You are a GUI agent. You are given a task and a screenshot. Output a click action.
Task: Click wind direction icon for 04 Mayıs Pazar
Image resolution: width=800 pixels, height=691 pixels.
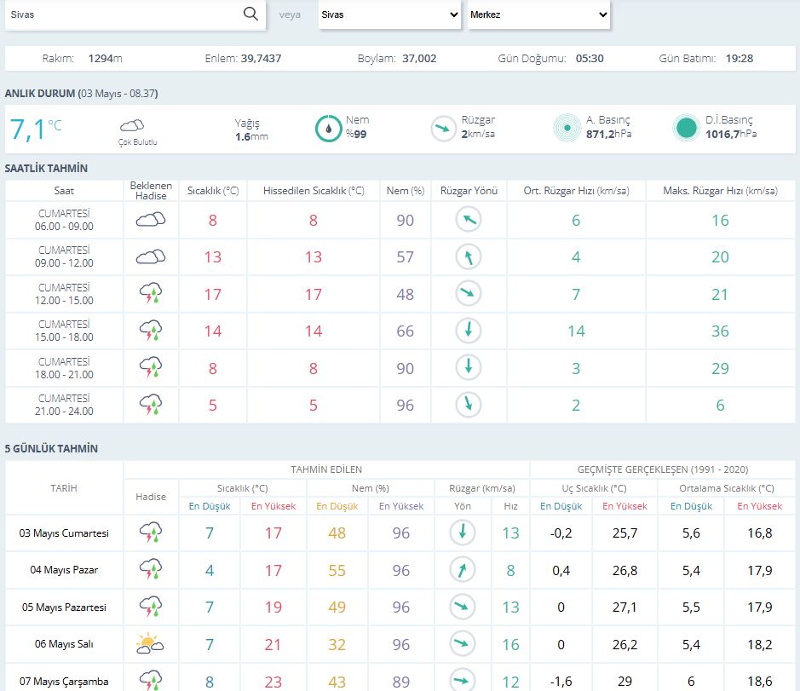[x=462, y=570]
